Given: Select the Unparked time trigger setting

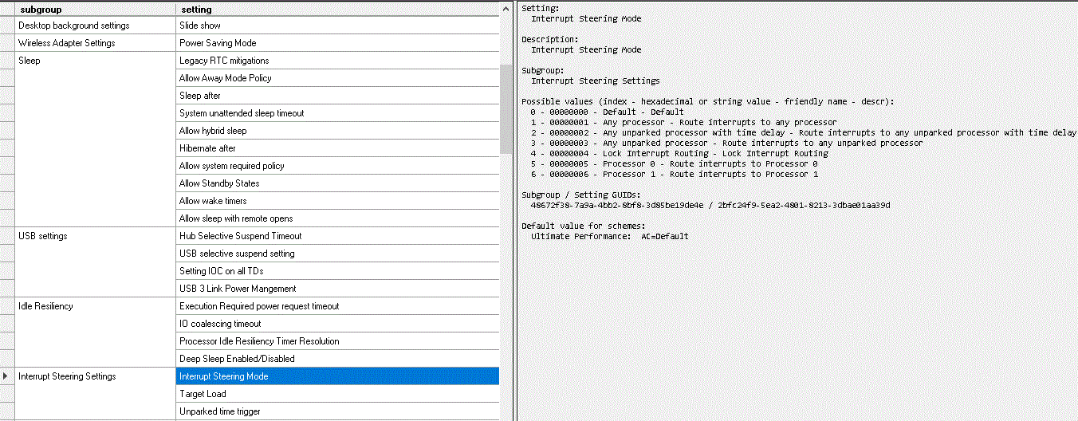Looking at the screenshot, I should [336, 411].
